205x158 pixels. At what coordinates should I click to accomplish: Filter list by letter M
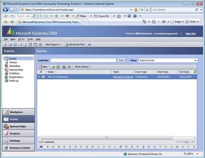[x=121, y=147]
